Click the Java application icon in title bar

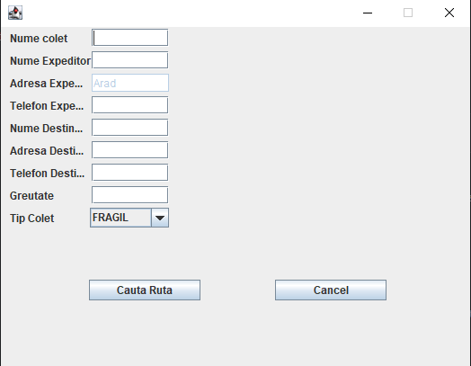point(15,13)
